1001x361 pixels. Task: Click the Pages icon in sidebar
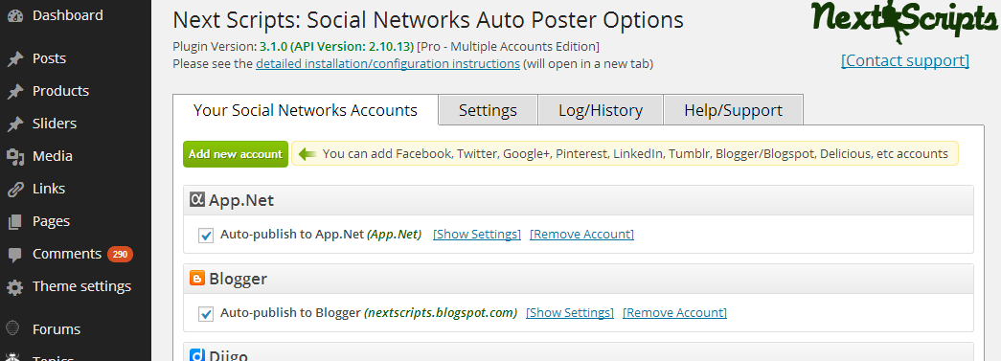[14, 221]
